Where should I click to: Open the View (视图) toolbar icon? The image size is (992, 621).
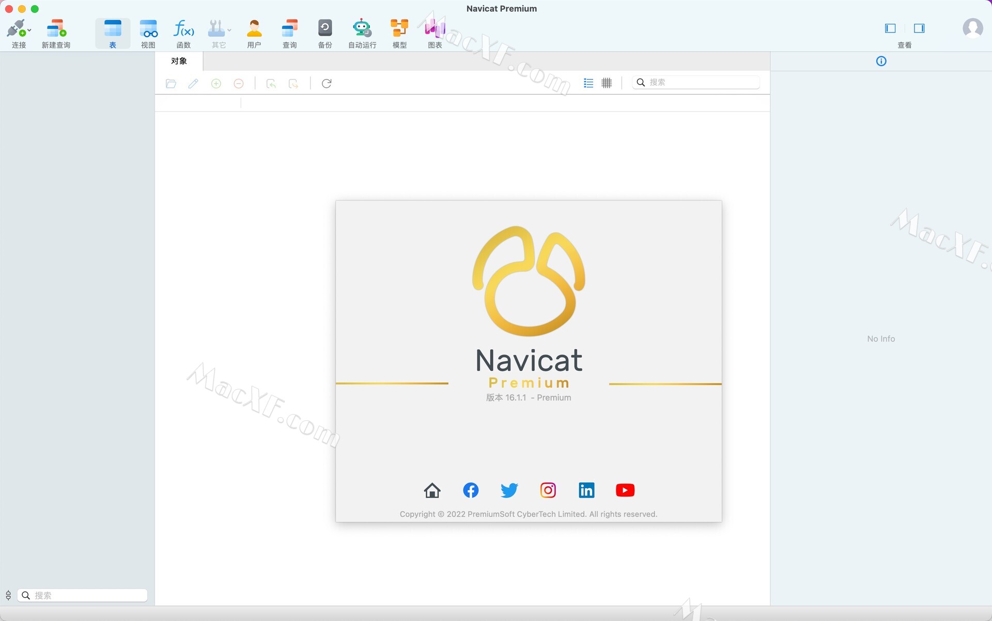point(148,28)
